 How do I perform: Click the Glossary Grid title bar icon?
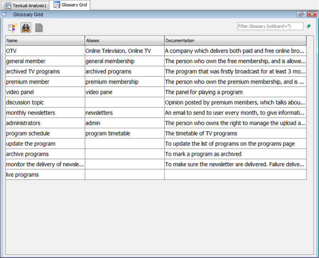(4, 15)
